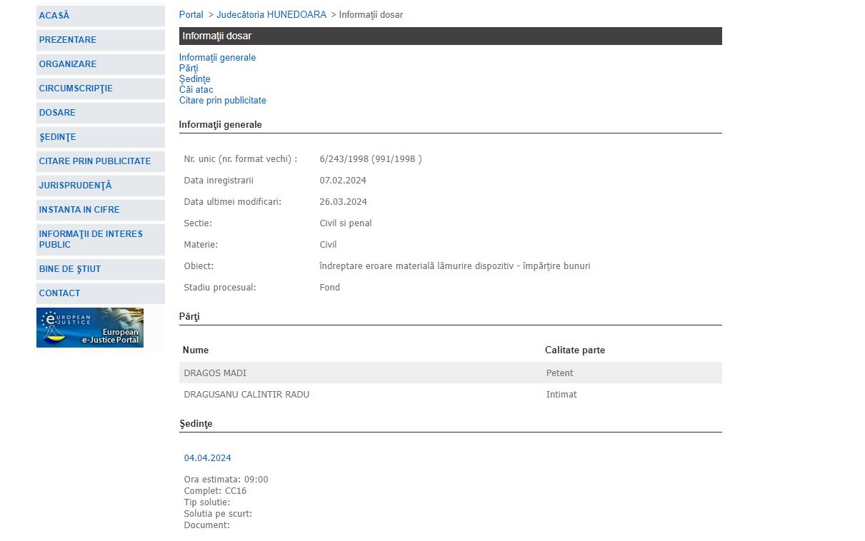Follow the Căi atac anchor link
This screenshot has height=541, width=865.
pyautogui.click(x=196, y=90)
